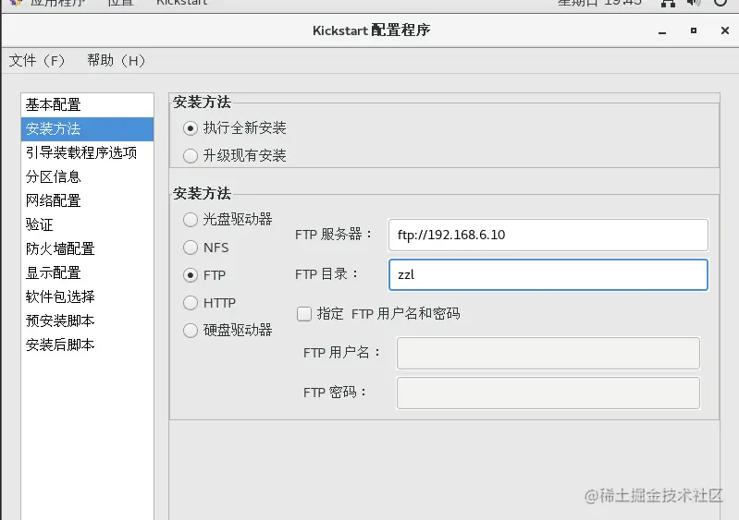The image size is (739, 520).
Task: Click the network icon in top panel
Action: (668, 4)
